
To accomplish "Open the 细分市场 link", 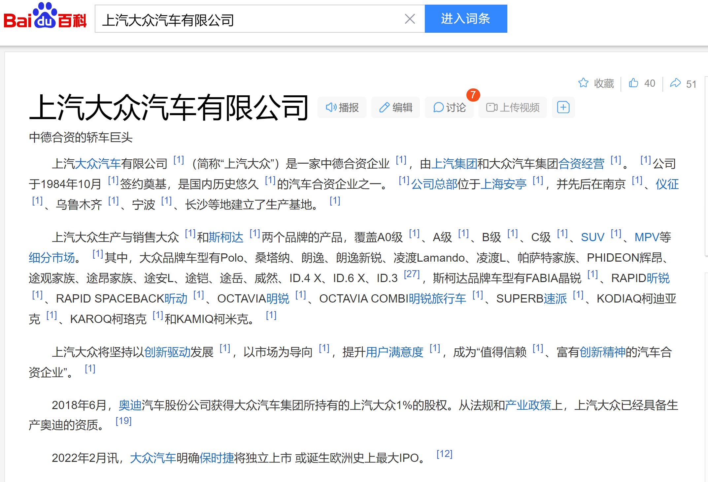I will [52, 258].
